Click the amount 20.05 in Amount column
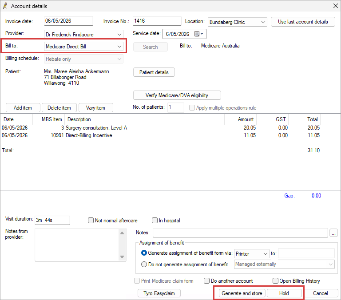The width and height of the screenshot is (341, 300). tap(250, 128)
